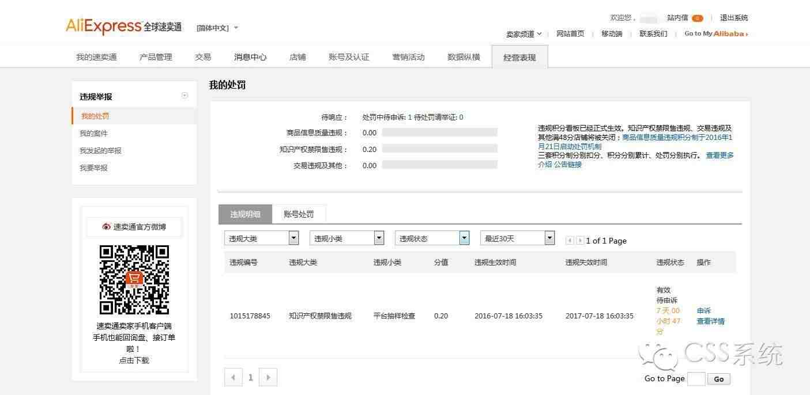Click the 申诉 appeal link

704,311
